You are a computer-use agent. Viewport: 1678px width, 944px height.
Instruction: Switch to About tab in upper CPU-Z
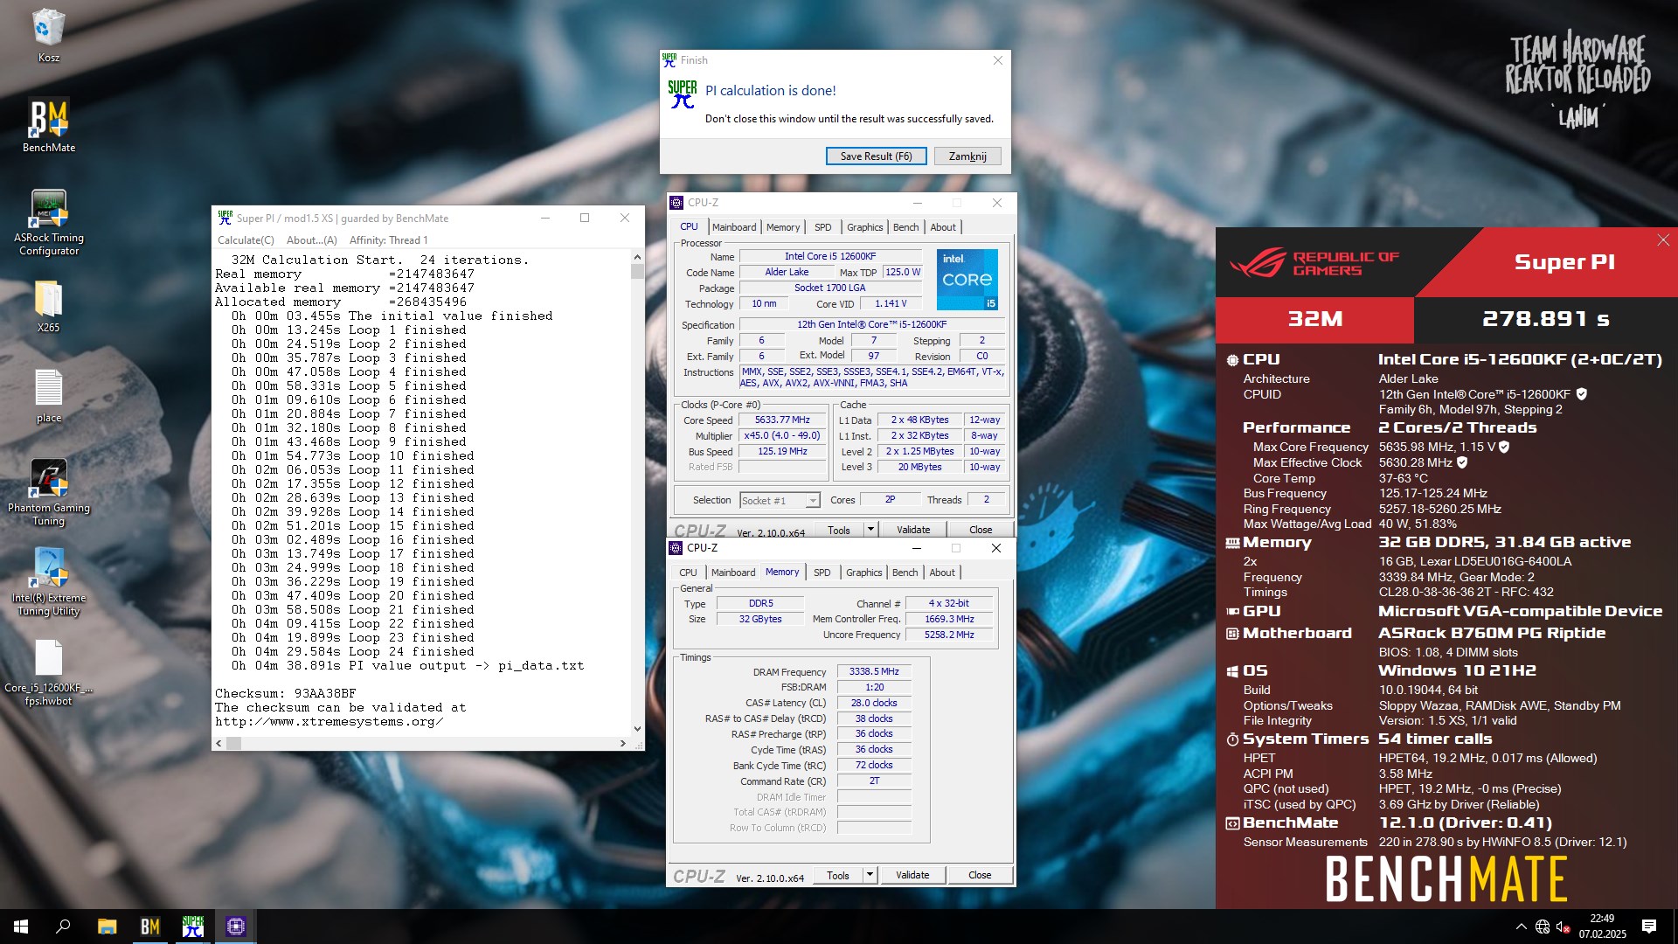coord(943,227)
